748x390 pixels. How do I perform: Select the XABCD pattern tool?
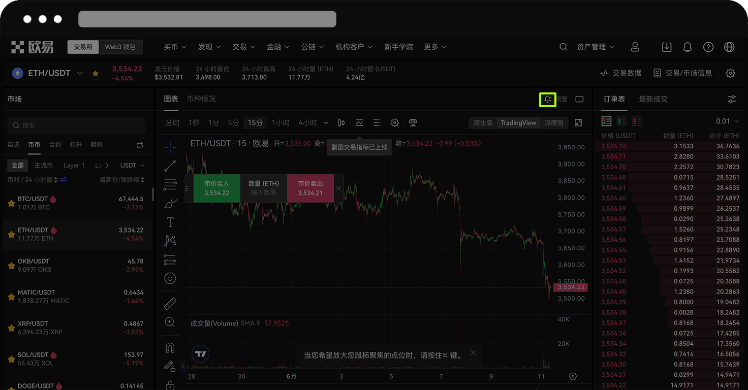pyautogui.click(x=170, y=240)
